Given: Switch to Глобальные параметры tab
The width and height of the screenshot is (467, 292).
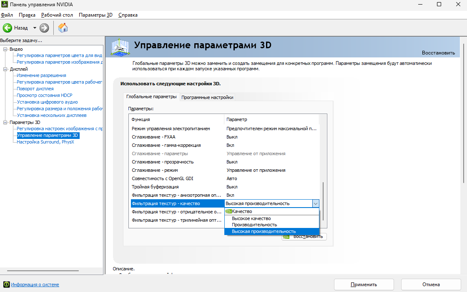Looking at the screenshot, I should tap(151, 97).
